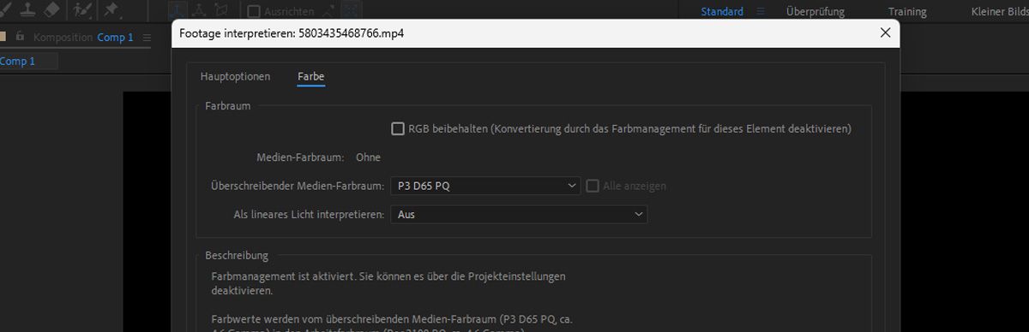Image resolution: width=1029 pixels, height=332 pixels.
Task: Click the Farbmanagement ist aktiviert description text
Action: pyautogui.click(x=388, y=283)
